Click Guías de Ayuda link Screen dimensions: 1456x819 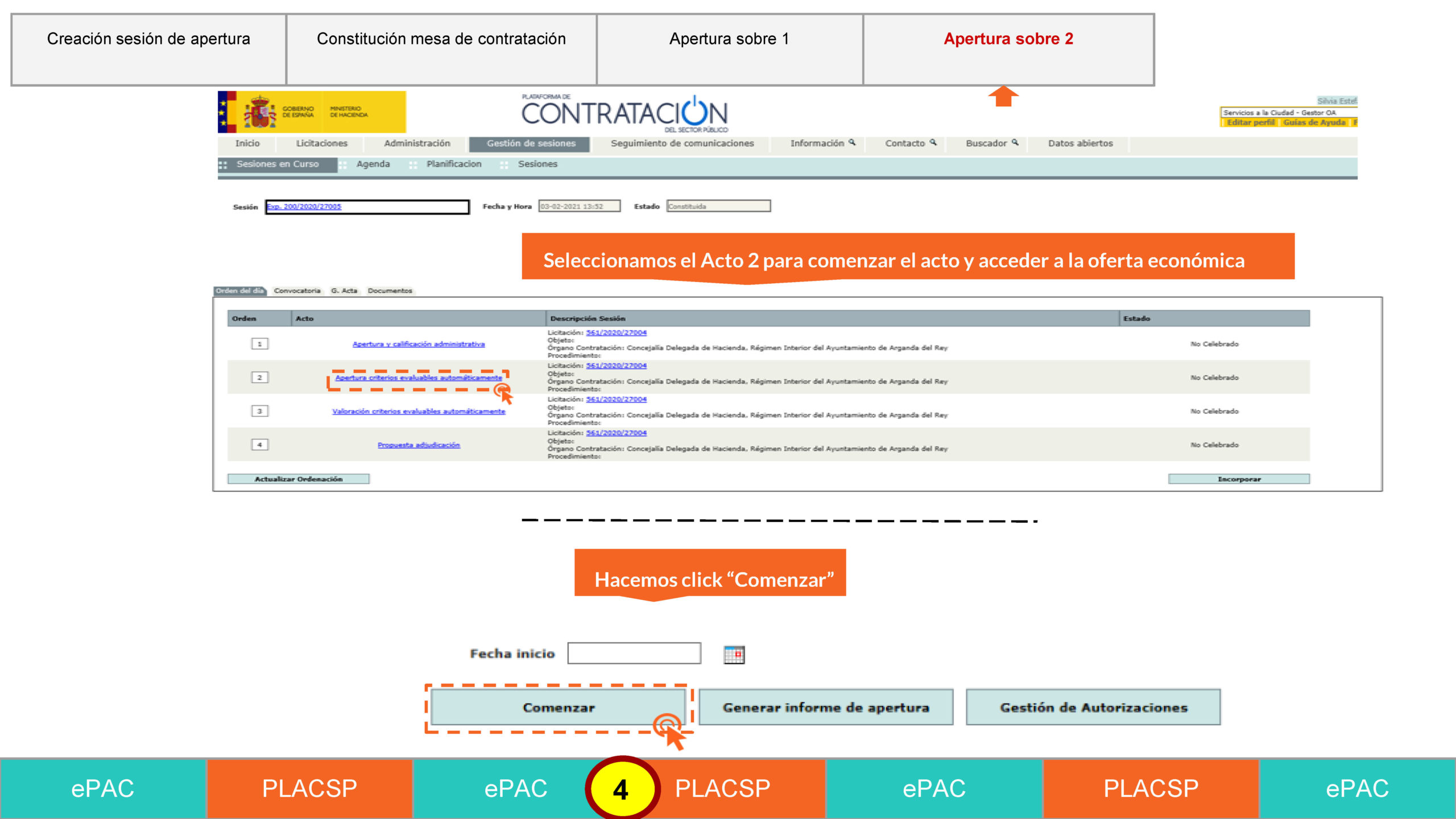[1314, 122]
